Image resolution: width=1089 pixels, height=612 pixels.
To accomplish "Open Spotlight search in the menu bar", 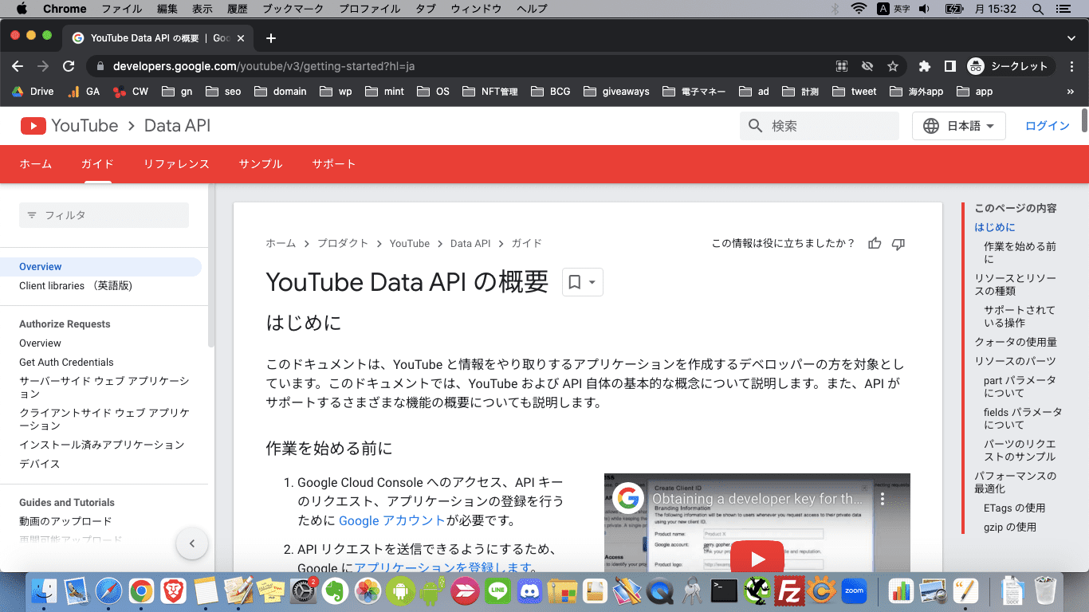I will click(1037, 9).
